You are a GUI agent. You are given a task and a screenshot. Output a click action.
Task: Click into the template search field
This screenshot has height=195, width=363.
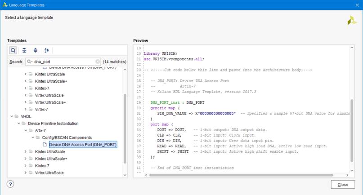63,62
